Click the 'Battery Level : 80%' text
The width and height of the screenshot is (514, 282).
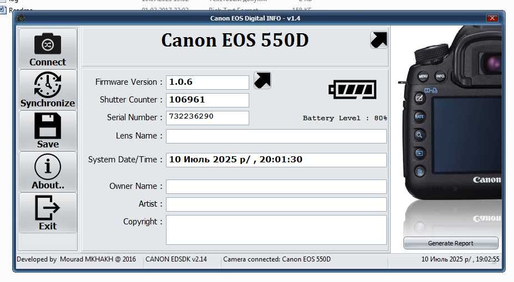pyautogui.click(x=345, y=118)
